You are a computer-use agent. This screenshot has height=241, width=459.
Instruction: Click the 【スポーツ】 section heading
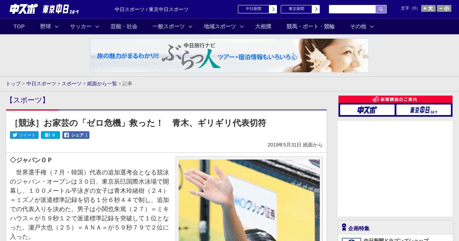click(28, 100)
